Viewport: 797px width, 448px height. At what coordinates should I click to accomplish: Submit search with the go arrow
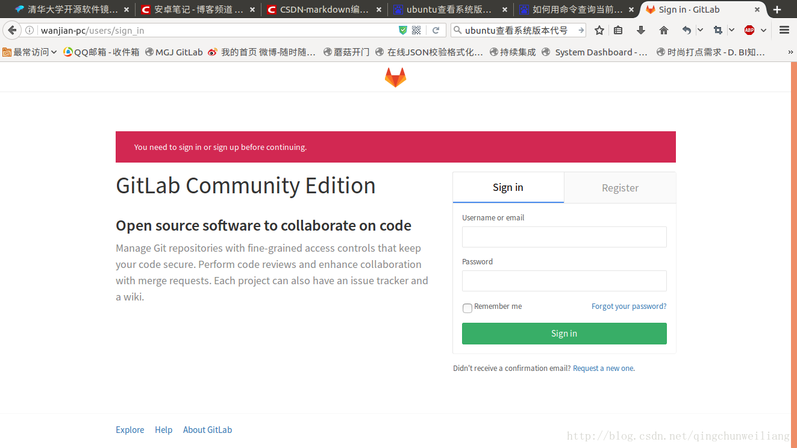click(581, 30)
